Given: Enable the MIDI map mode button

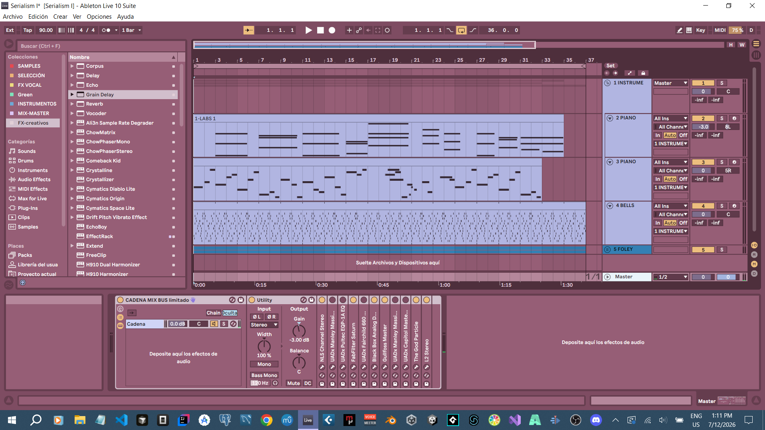Looking at the screenshot, I should (720, 30).
